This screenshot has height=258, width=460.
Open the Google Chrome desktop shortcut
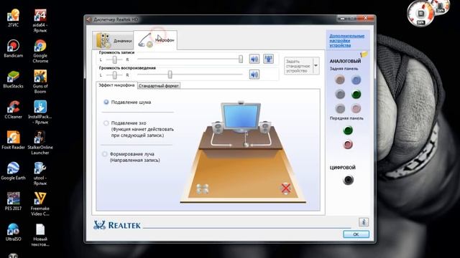[x=40, y=52]
